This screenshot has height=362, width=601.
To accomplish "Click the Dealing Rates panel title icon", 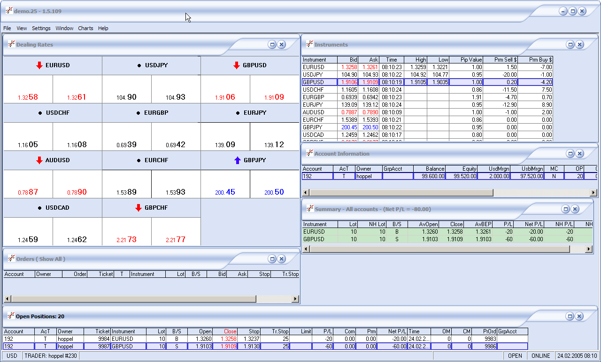I will pos(11,44).
